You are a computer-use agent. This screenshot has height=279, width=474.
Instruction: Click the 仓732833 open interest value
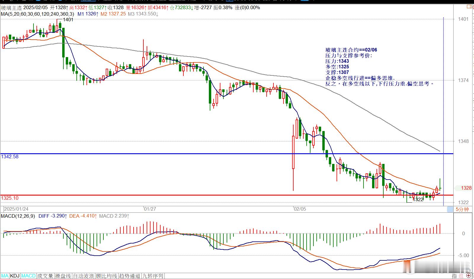[181, 7]
